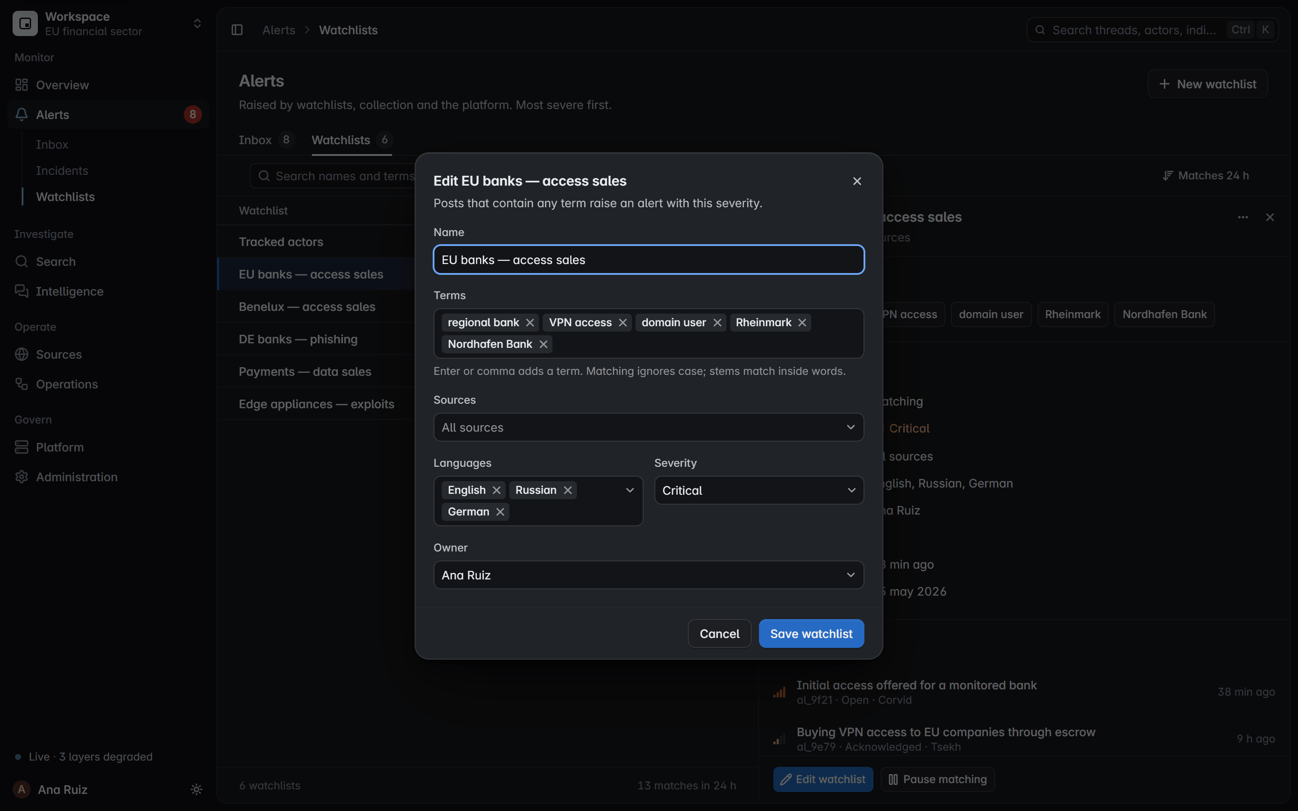Select 'DE banks — phishing' watchlist row
This screenshot has width=1298, height=811.
(x=316, y=339)
